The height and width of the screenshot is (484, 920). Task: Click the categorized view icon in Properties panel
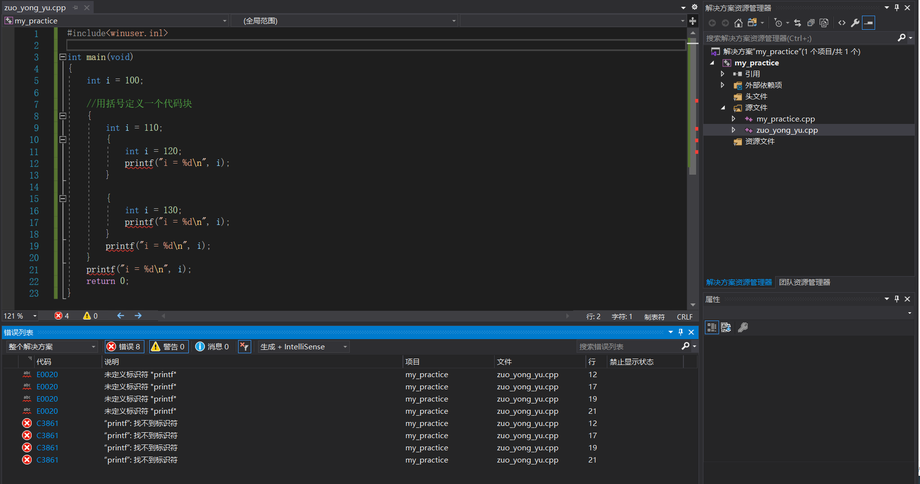[712, 327]
